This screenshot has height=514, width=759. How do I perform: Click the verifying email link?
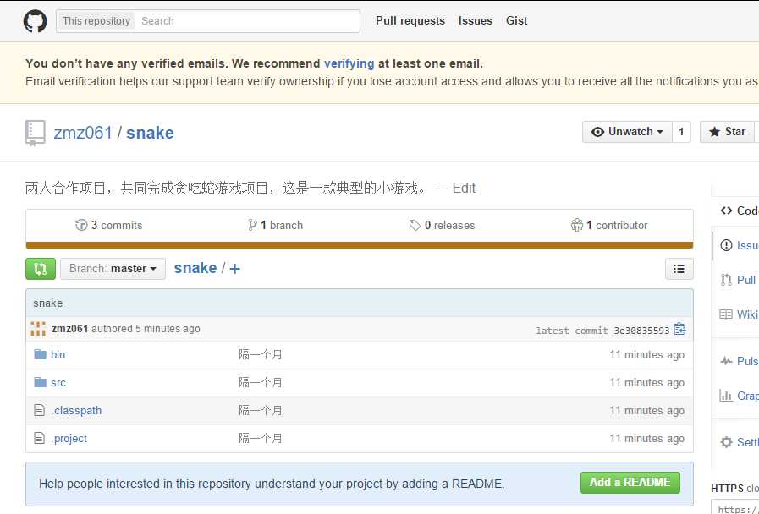click(349, 63)
